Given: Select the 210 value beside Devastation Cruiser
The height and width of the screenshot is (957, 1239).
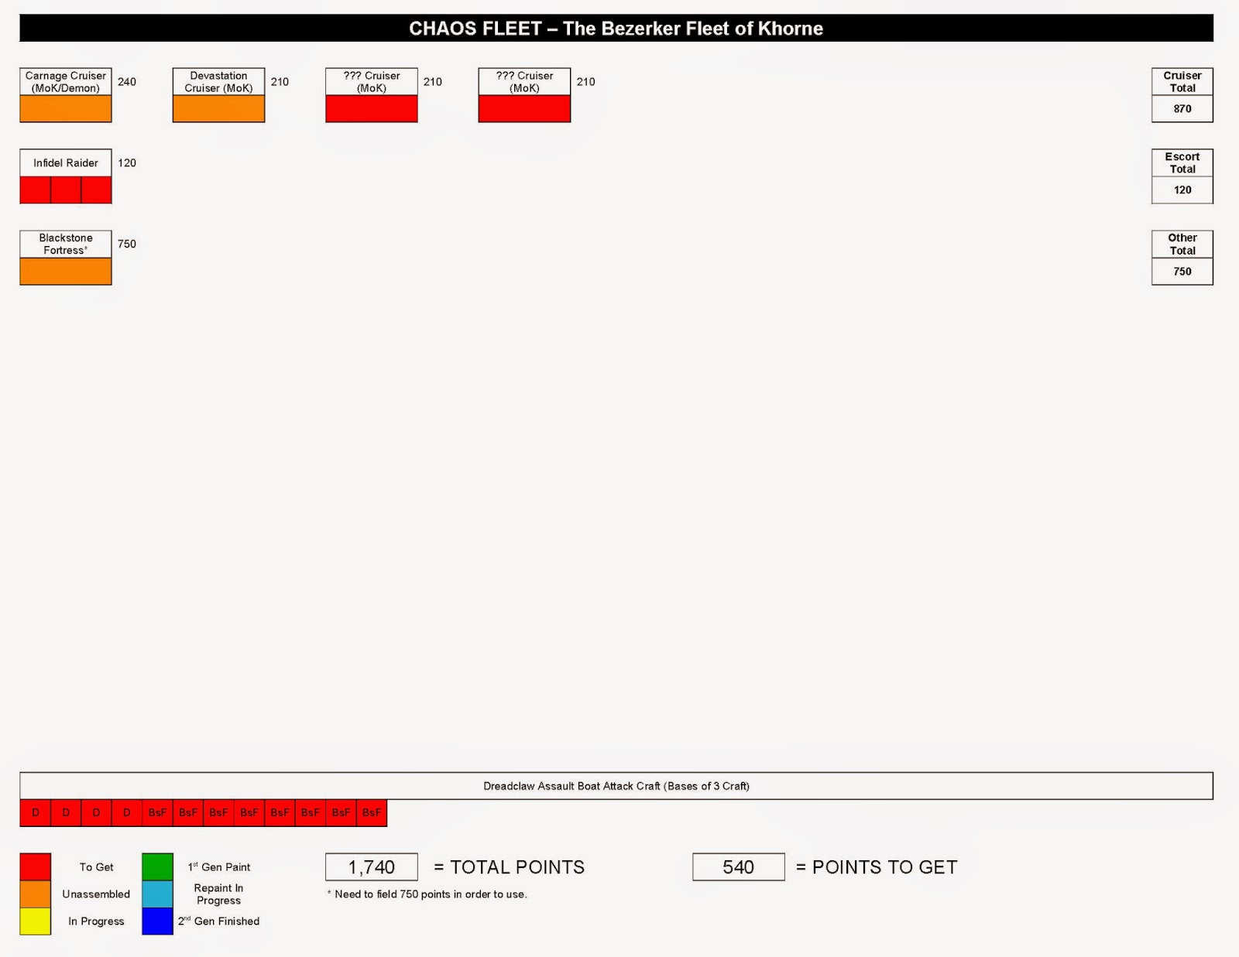Looking at the screenshot, I should point(280,82).
